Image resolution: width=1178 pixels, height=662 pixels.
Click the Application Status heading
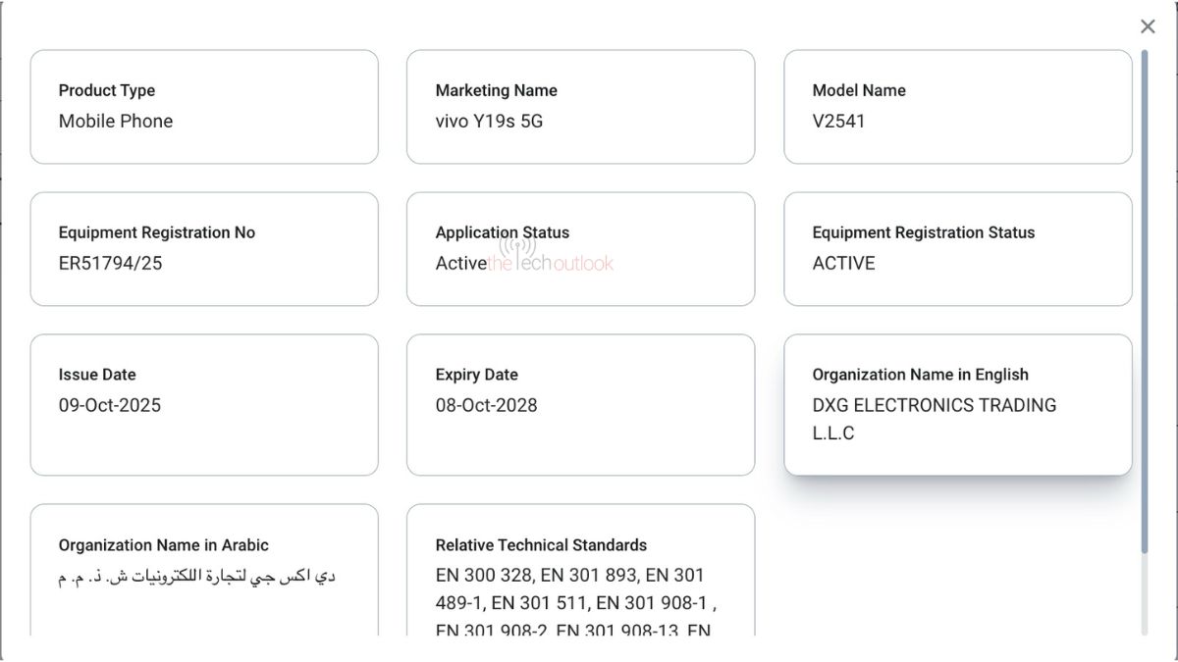tap(503, 232)
